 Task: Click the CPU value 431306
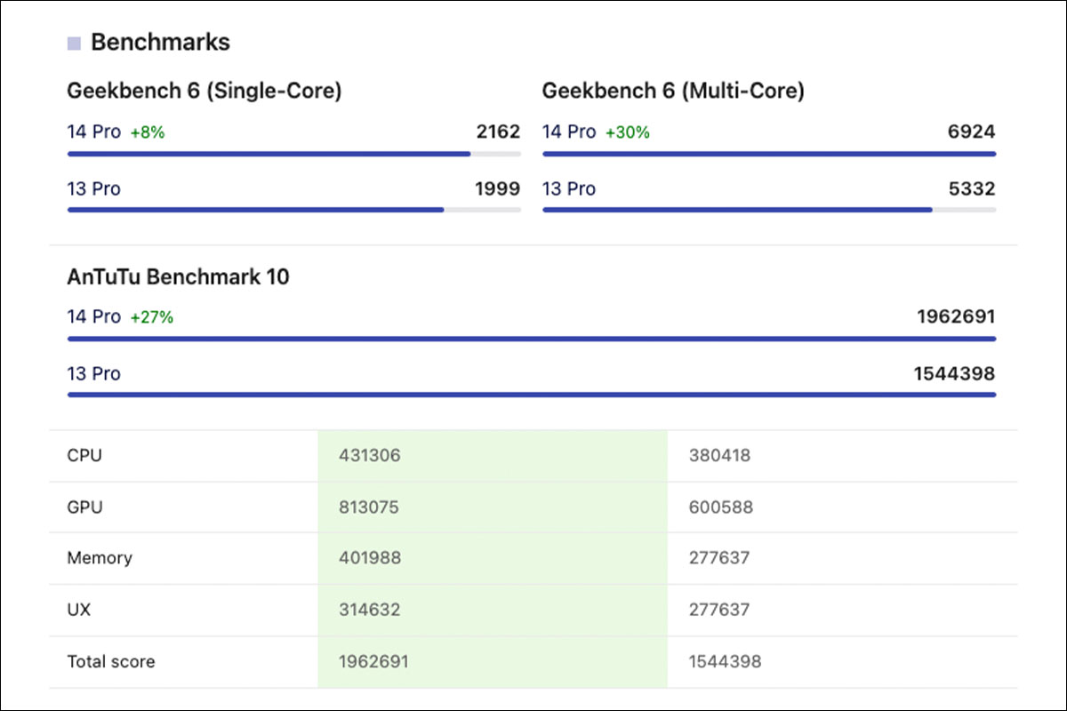[370, 456]
